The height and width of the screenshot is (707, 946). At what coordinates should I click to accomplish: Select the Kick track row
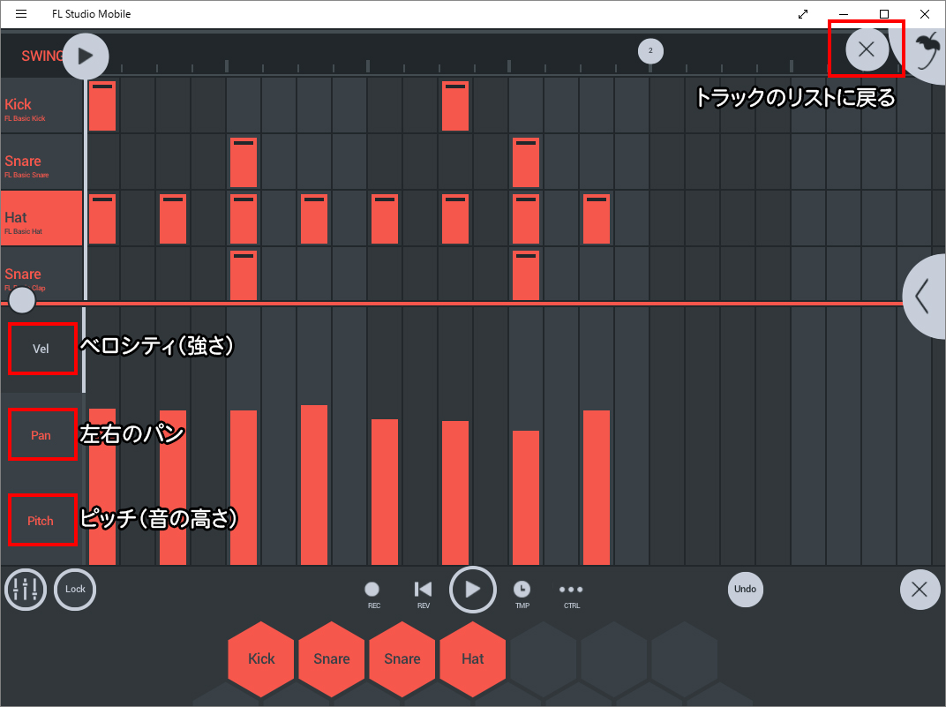click(x=41, y=106)
